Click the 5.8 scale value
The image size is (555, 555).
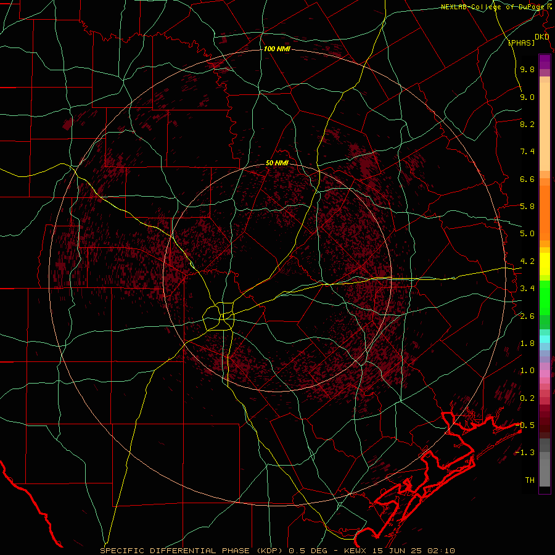(x=527, y=207)
